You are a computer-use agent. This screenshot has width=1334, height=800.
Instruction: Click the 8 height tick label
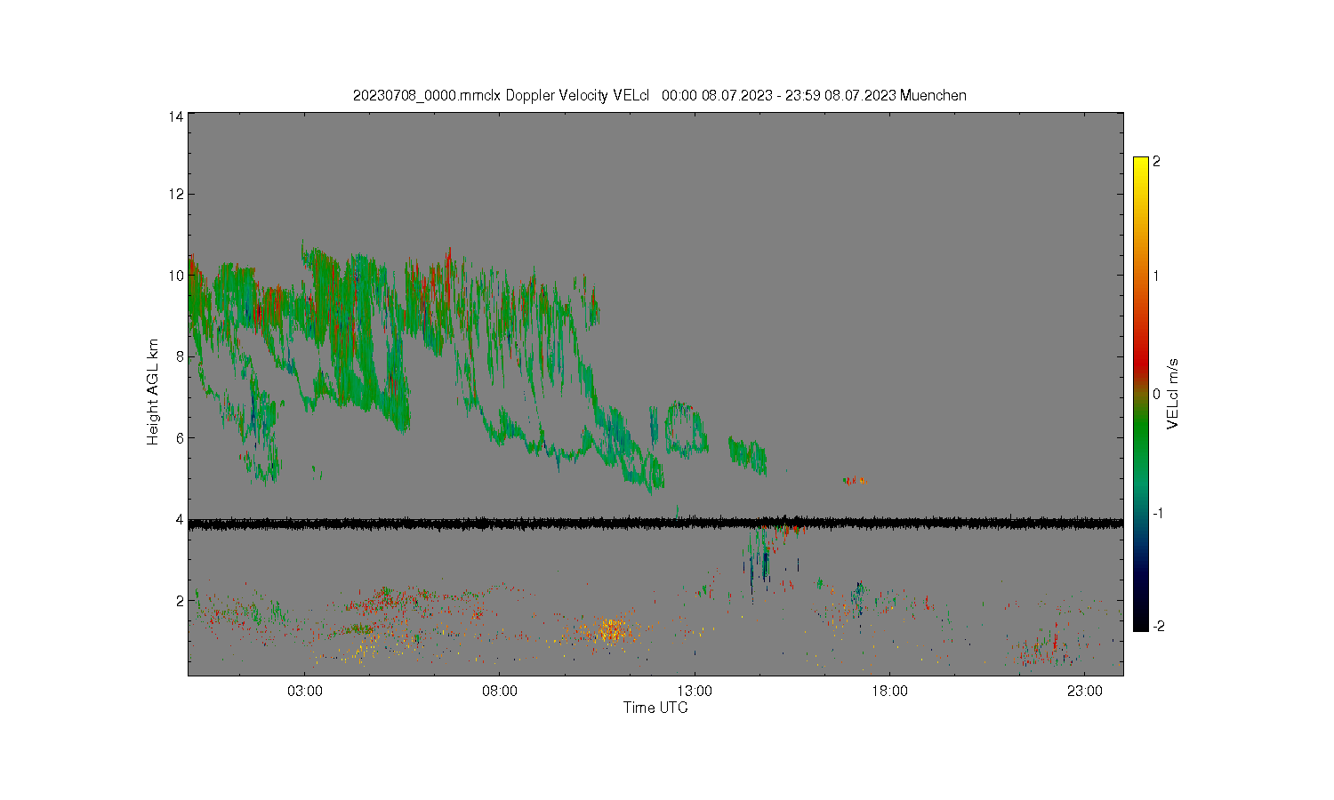pyautogui.click(x=180, y=356)
